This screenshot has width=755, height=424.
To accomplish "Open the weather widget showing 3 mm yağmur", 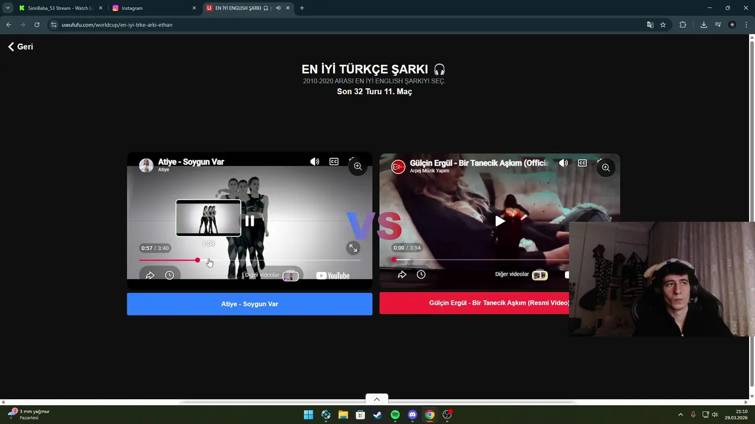I will click(28, 415).
